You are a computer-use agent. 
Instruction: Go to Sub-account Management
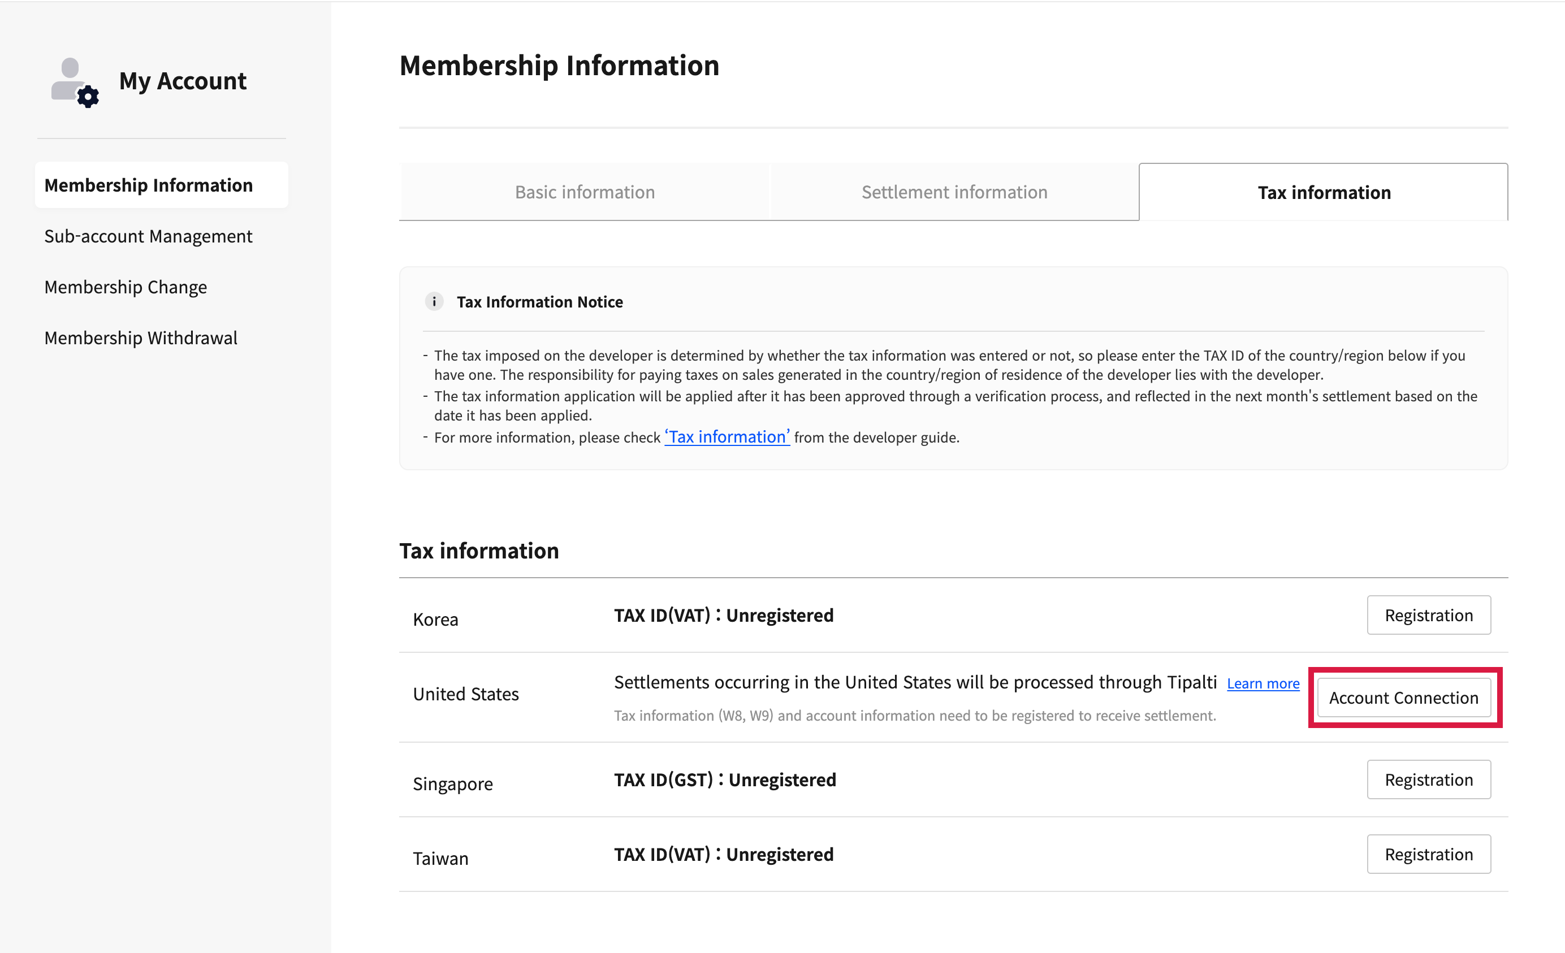pyautogui.click(x=148, y=236)
